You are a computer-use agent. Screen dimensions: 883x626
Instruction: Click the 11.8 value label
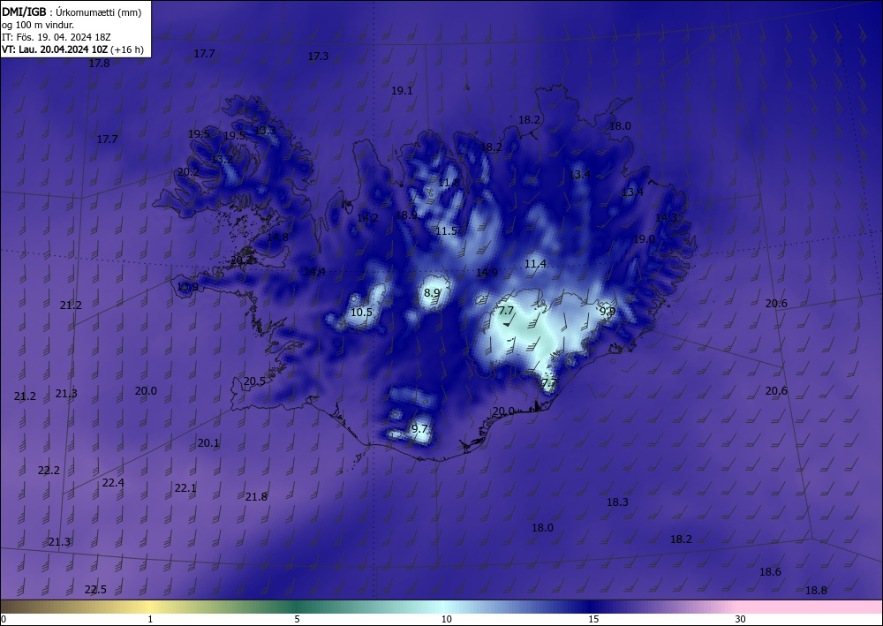pos(449,183)
